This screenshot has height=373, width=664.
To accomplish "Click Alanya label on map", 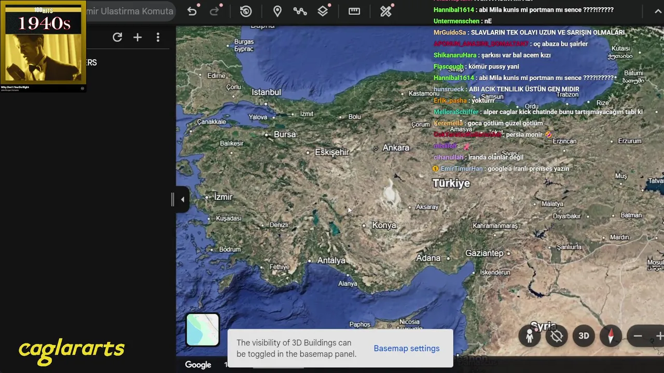I will coord(348,284).
